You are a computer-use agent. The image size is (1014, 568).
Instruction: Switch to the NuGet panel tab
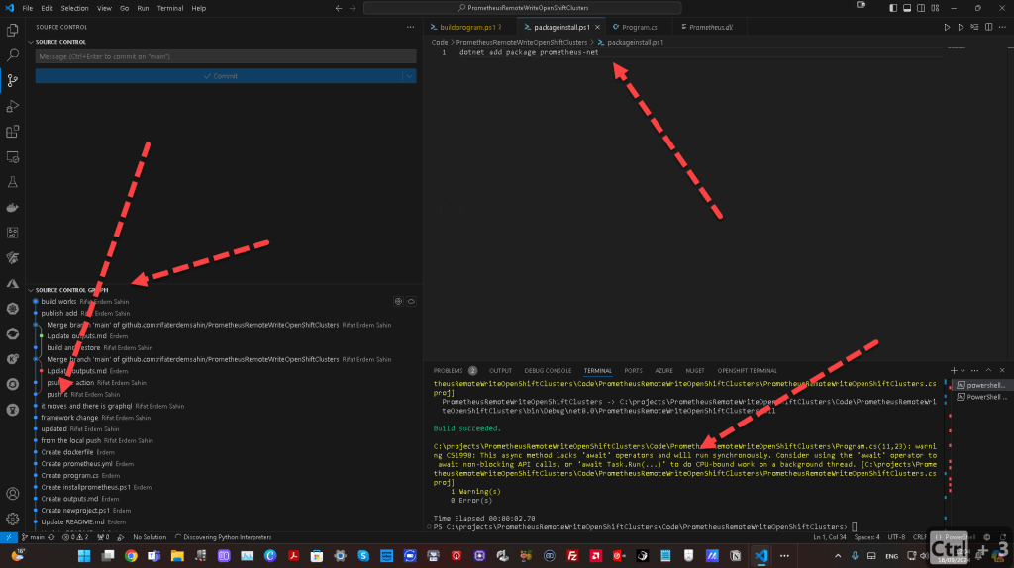tap(694, 371)
